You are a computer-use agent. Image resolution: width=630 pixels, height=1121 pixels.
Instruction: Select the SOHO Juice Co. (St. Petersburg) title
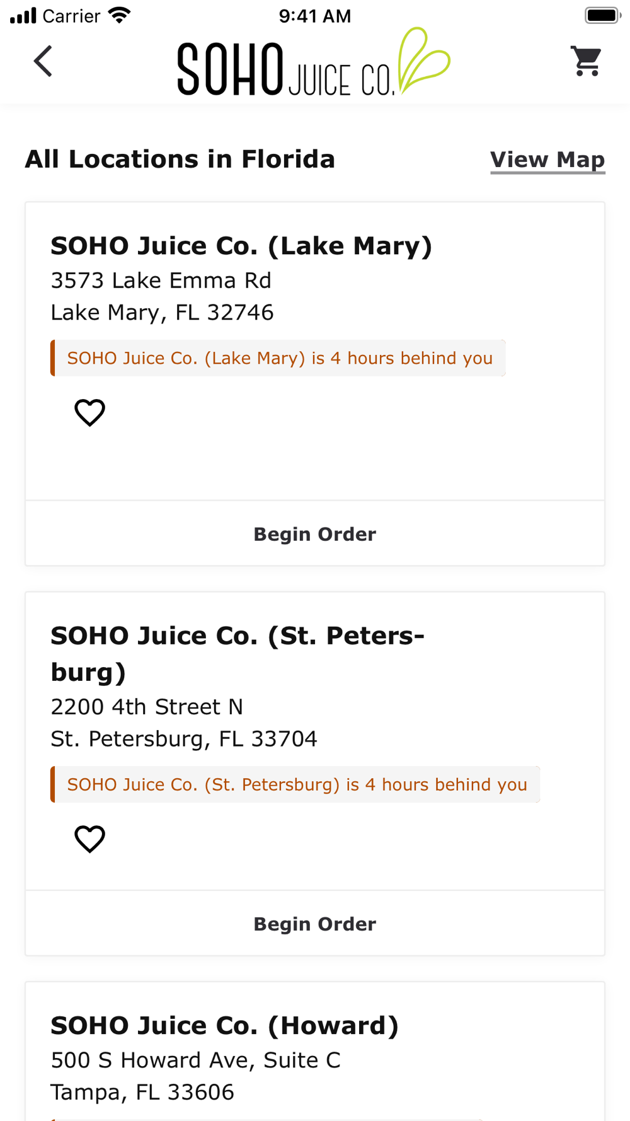tap(238, 653)
